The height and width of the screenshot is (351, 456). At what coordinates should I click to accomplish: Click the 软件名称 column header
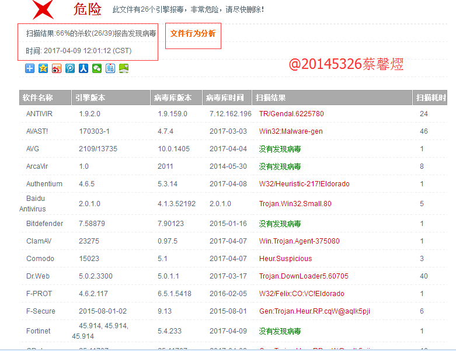[37, 98]
